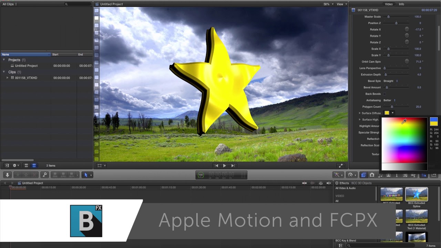This screenshot has height=248, width=441.
Task: Expand Surface High. parameter group
Action: pyautogui.click(x=360, y=120)
